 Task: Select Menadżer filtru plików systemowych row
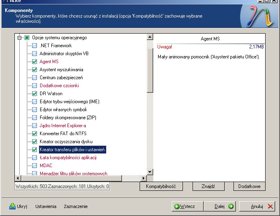[x=73, y=174]
